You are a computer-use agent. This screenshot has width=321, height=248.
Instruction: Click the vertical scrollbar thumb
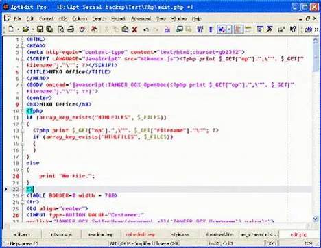[x=316, y=58]
